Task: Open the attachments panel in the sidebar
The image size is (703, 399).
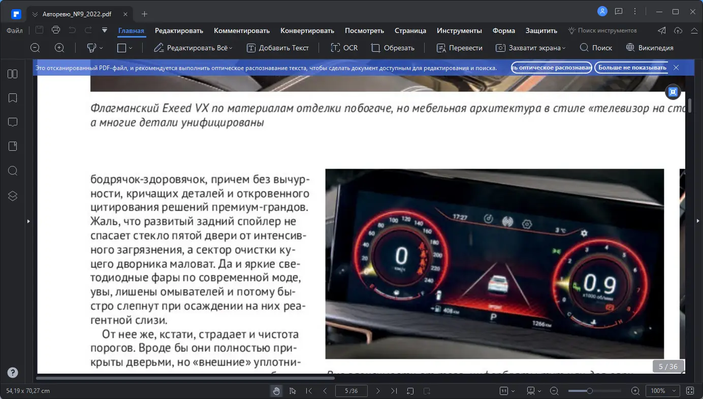Action: pos(13,146)
